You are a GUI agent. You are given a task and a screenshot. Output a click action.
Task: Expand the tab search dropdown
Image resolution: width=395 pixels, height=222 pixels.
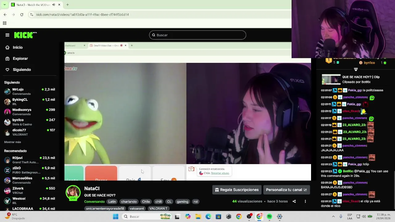tap(4, 5)
